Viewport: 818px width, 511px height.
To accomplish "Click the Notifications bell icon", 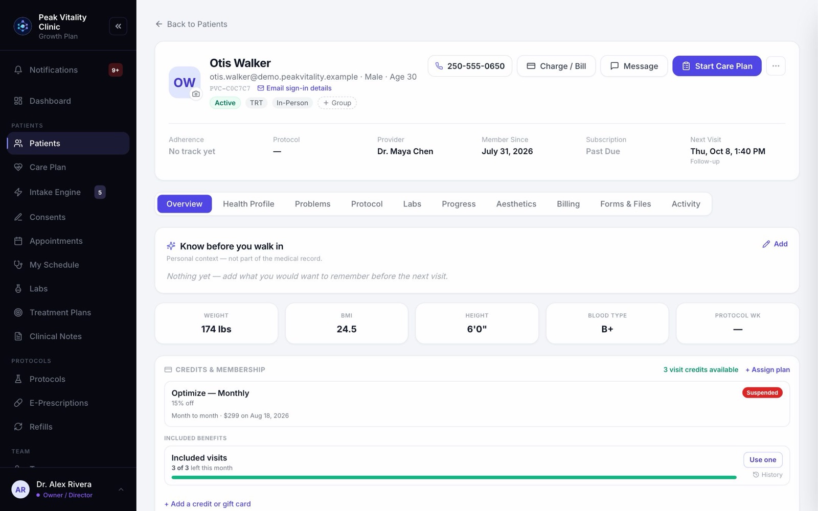I will coord(18,70).
